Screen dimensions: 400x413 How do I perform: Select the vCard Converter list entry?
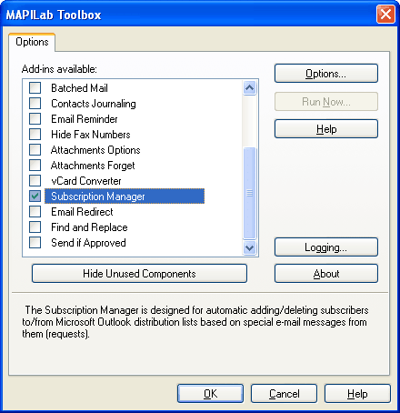click(x=86, y=181)
